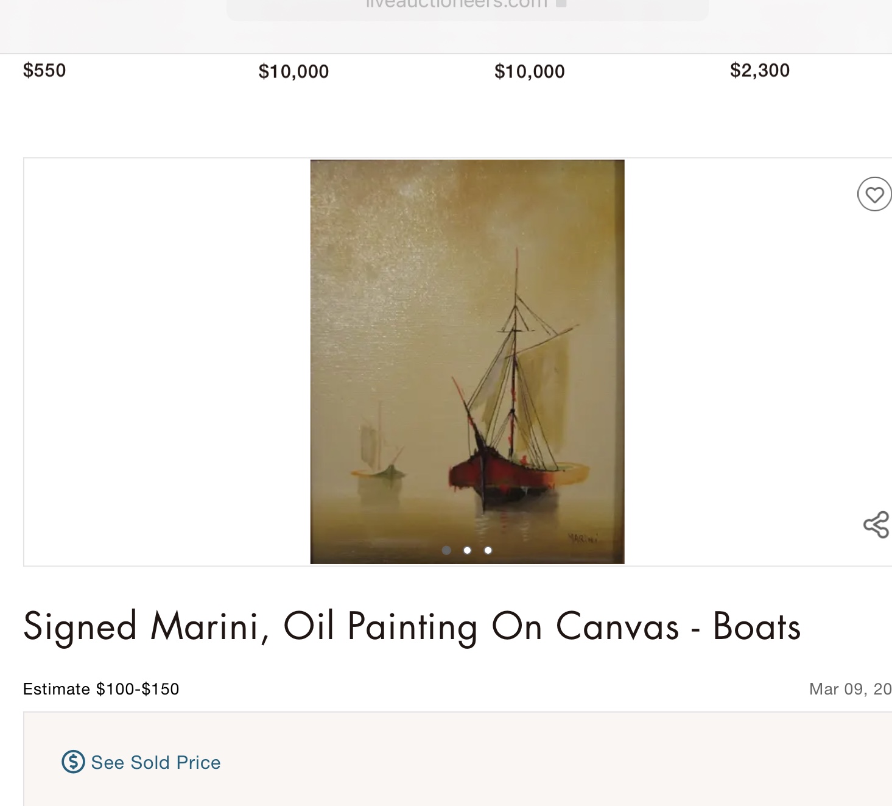The height and width of the screenshot is (806, 892).
Task: Click the $10,000 price next to $550
Action: pyautogui.click(x=293, y=72)
